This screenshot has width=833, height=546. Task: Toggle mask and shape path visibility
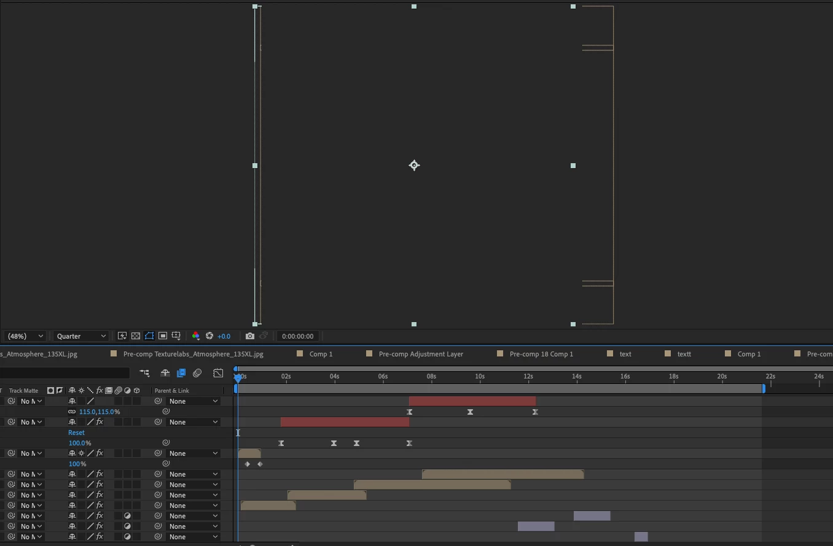coord(149,336)
